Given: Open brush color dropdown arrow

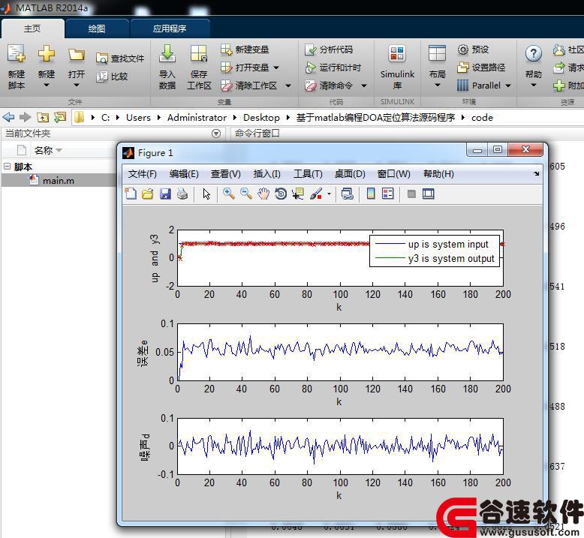Looking at the screenshot, I should tap(329, 194).
